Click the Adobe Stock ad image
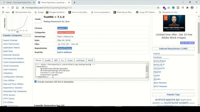Screen dimensions: 200x112 coord(174,23)
